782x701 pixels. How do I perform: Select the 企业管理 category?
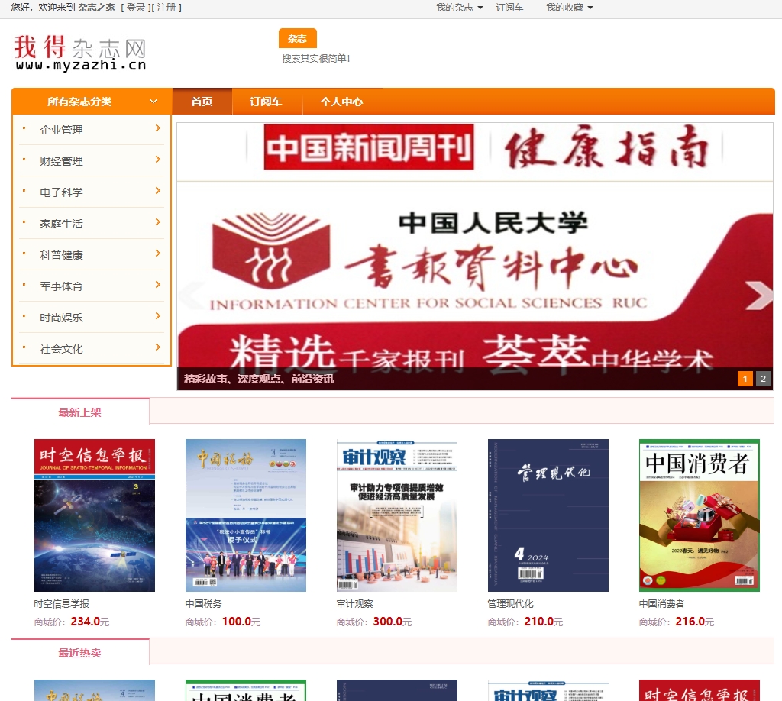pos(61,130)
